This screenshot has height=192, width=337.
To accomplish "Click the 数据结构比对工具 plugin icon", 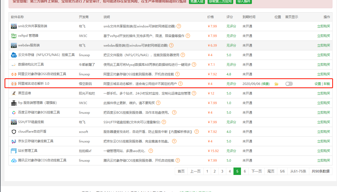I will pyautogui.click(x=14, y=65).
